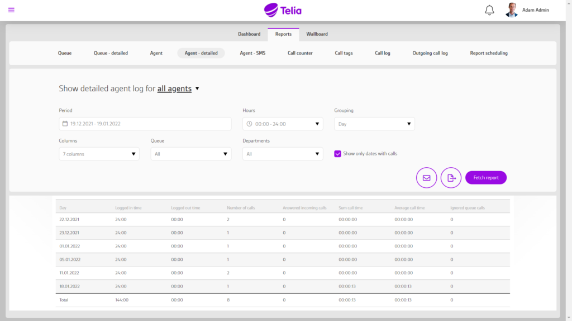Click the clock icon in Hours field
Image resolution: width=572 pixels, height=321 pixels.
coord(249,124)
